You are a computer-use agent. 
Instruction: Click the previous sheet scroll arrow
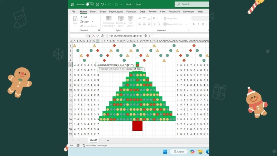(73, 140)
